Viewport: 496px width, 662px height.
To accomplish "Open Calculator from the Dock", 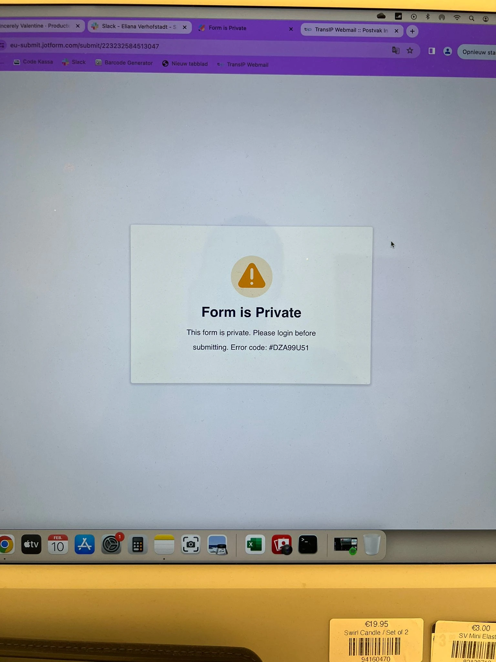I will point(138,545).
